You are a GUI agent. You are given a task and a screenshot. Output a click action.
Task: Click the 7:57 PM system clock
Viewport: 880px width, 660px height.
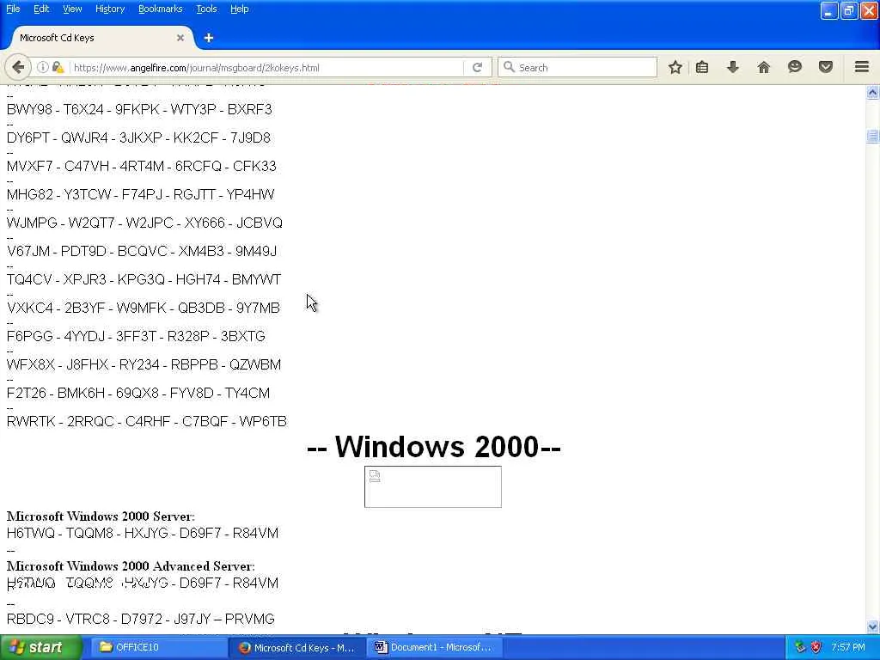point(848,647)
